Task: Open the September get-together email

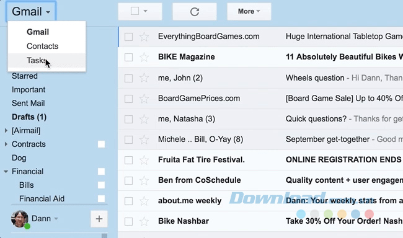Action: pyautogui.click(x=328, y=139)
